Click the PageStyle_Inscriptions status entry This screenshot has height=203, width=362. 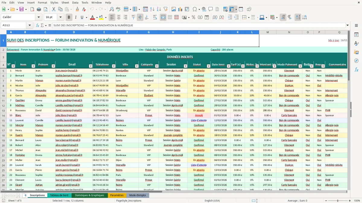[x=129, y=201]
